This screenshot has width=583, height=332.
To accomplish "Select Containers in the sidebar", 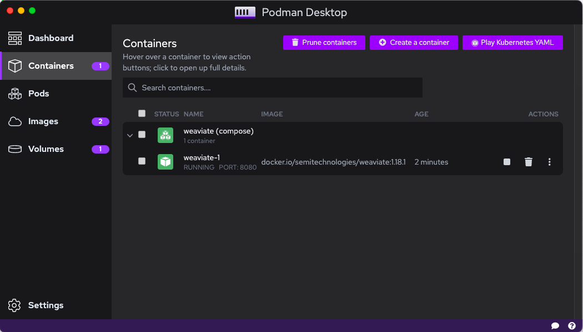I will pos(56,66).
